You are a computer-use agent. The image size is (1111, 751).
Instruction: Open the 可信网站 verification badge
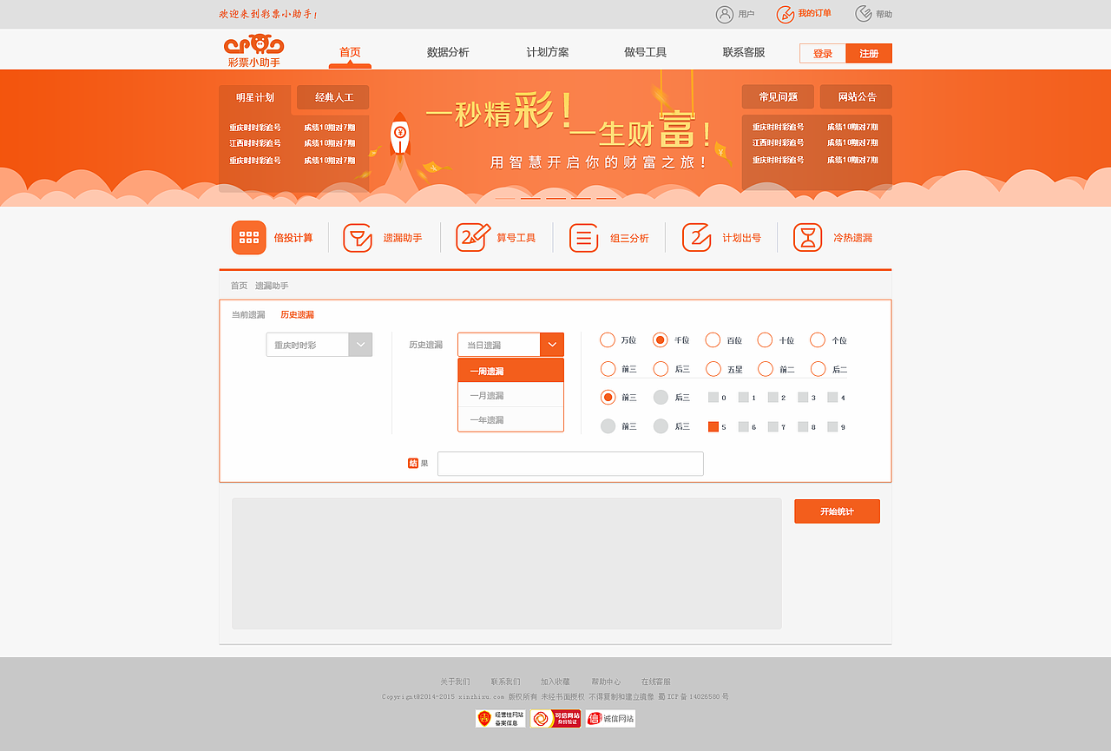pos(555,719)
